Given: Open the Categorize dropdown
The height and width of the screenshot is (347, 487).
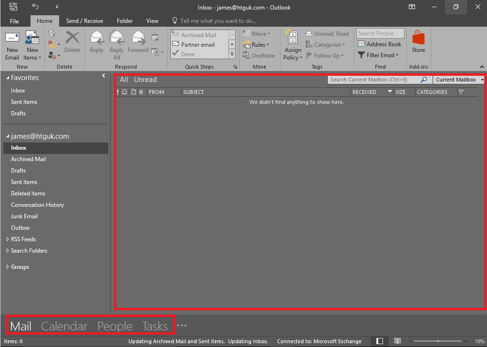Looking at the screenshot, I should pos(325,45).
